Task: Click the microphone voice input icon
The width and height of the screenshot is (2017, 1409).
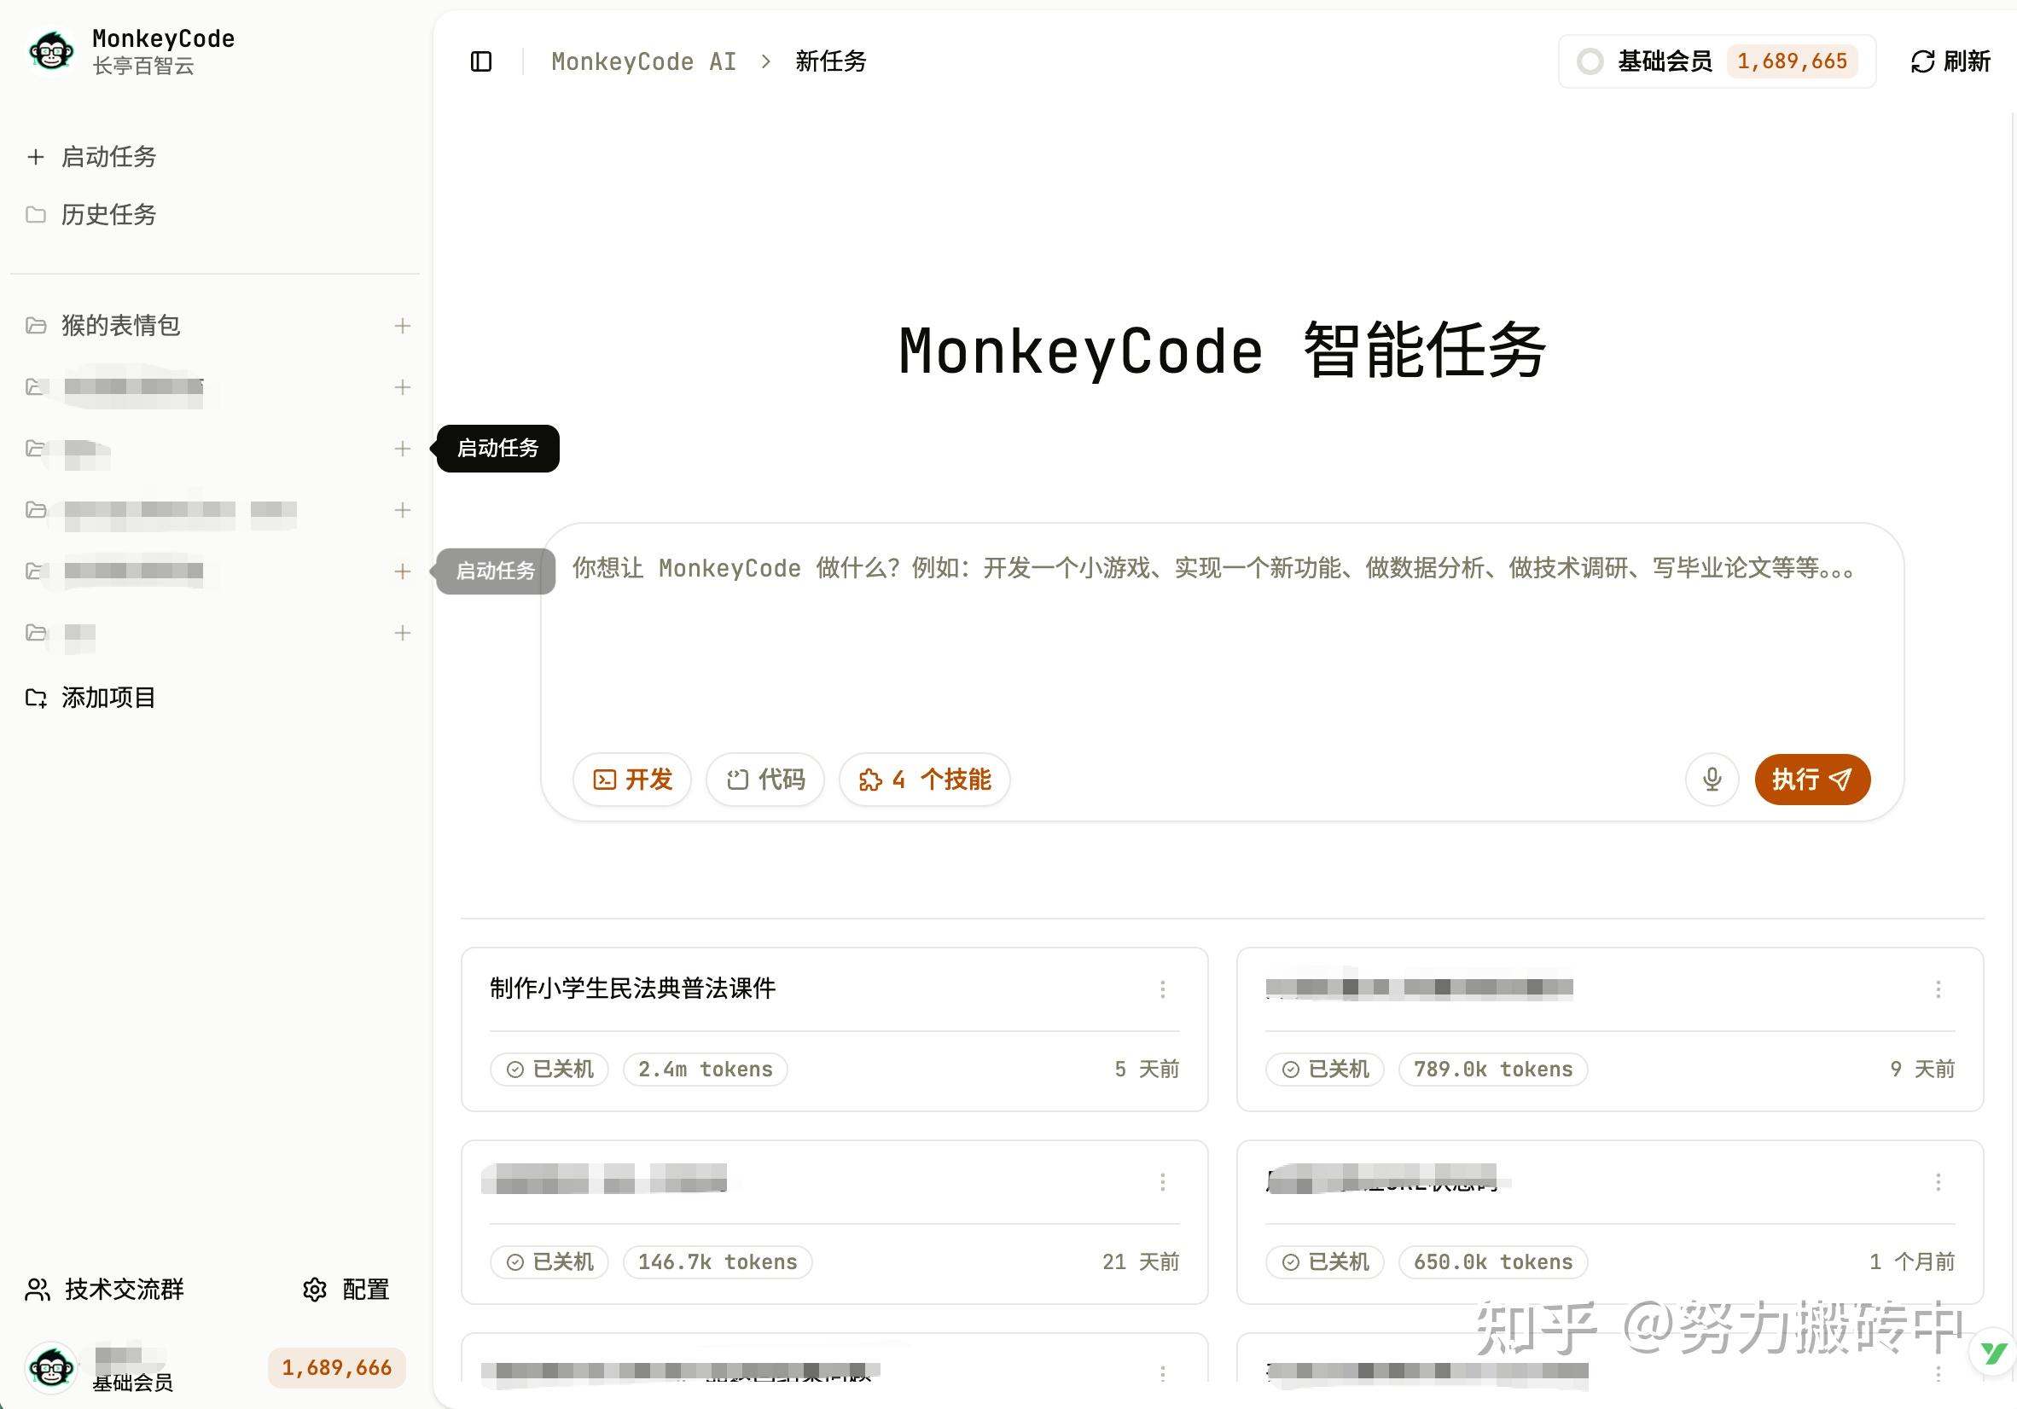Action: point(1712,780)
